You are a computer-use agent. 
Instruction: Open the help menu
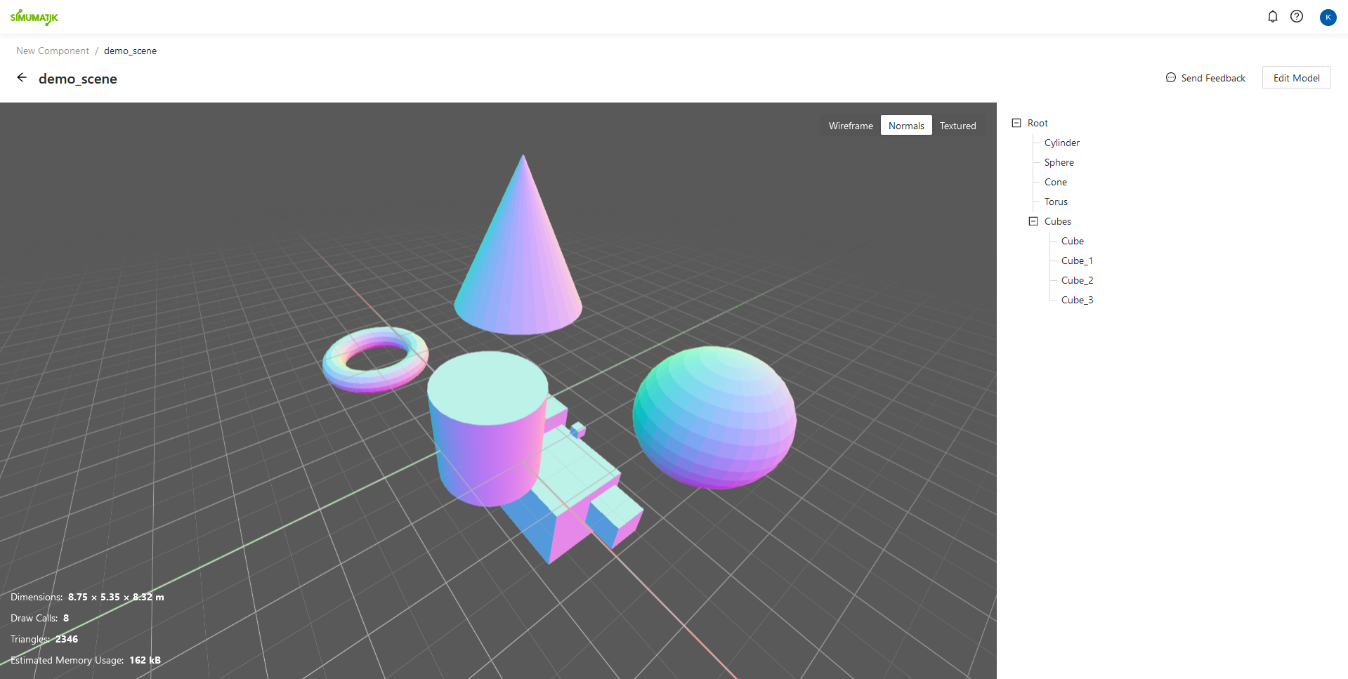pyautogui.click(x=1297, y=16)
